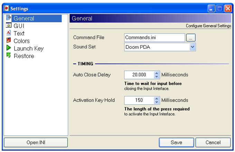Click the Text category icon
The height and width of the screenshot is (152, 235).
point(9,33)
